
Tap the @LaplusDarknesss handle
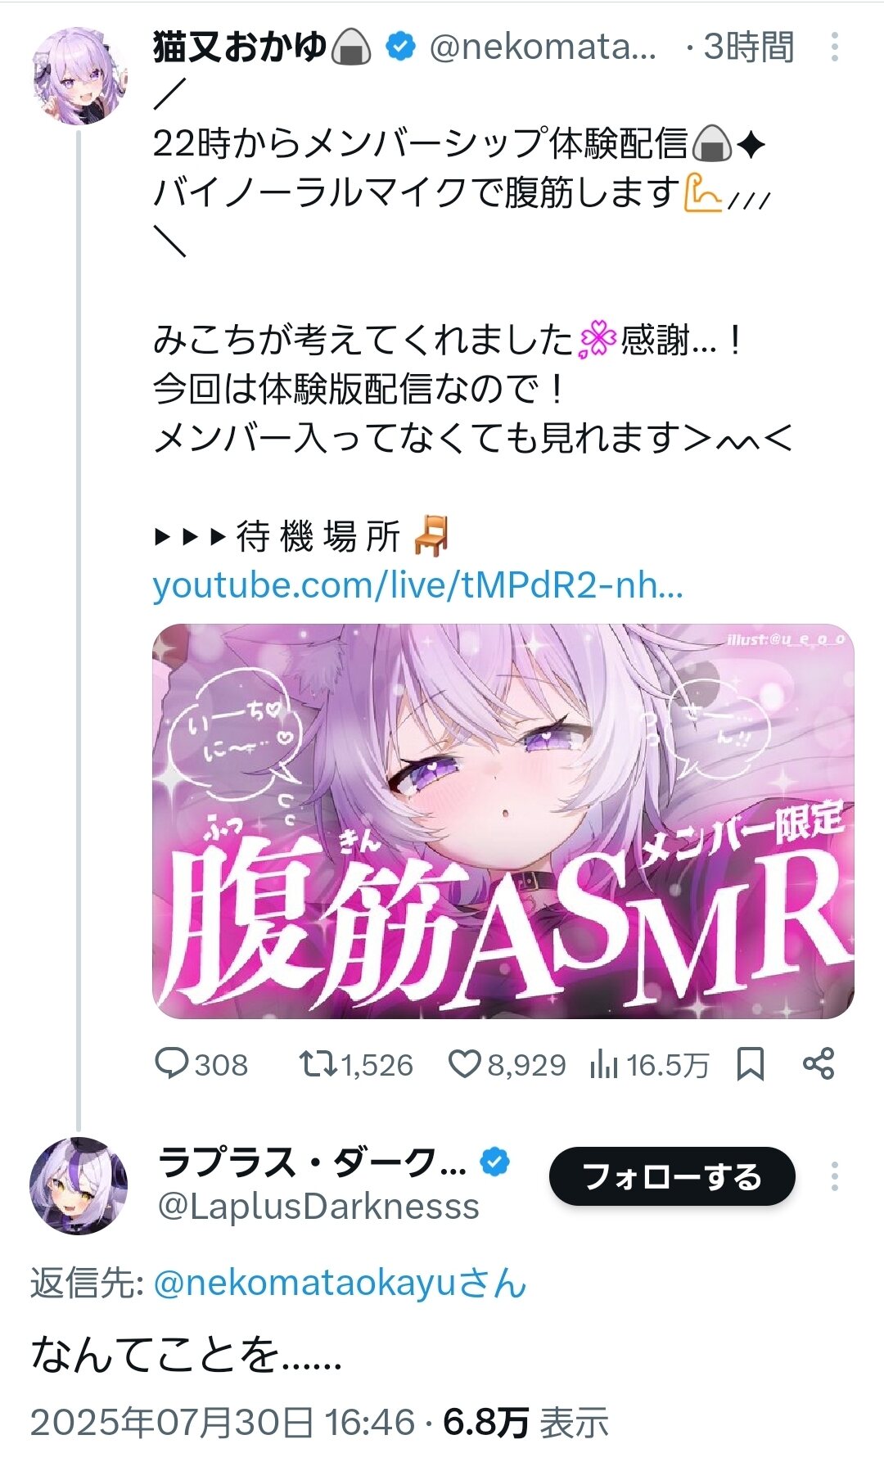pyautogui.click(x=318, y=1207)
